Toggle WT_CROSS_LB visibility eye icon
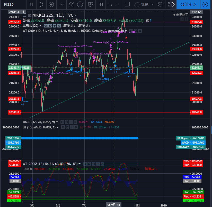This screenshot has width=212, height=207. (85, 164)
